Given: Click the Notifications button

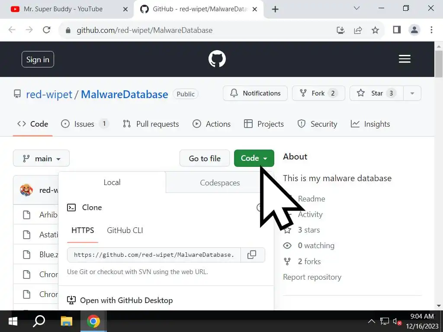Looking at the screenshot, I should [x=255, y=93].
